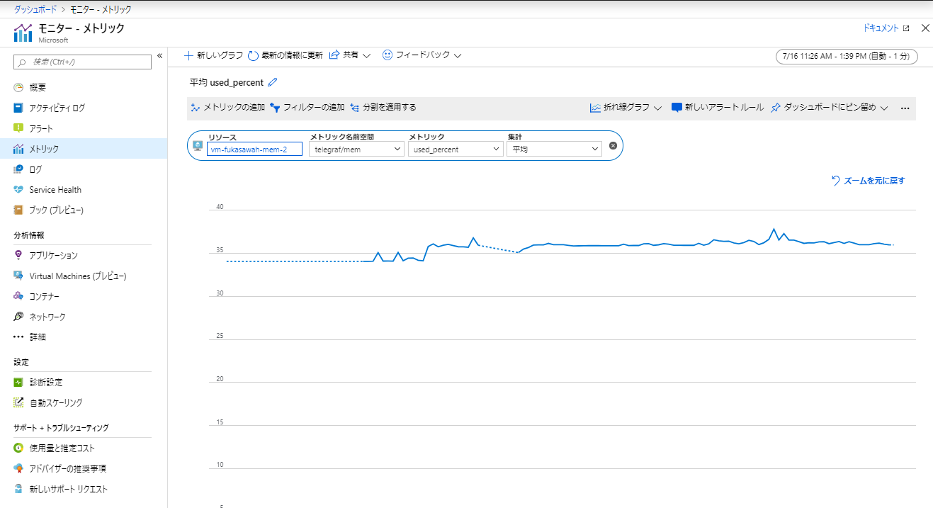Click the モニター - メトリック breadcrumb
Image resolution: width=933 pixels, height=508 pixels.
[x=101, y=9]
